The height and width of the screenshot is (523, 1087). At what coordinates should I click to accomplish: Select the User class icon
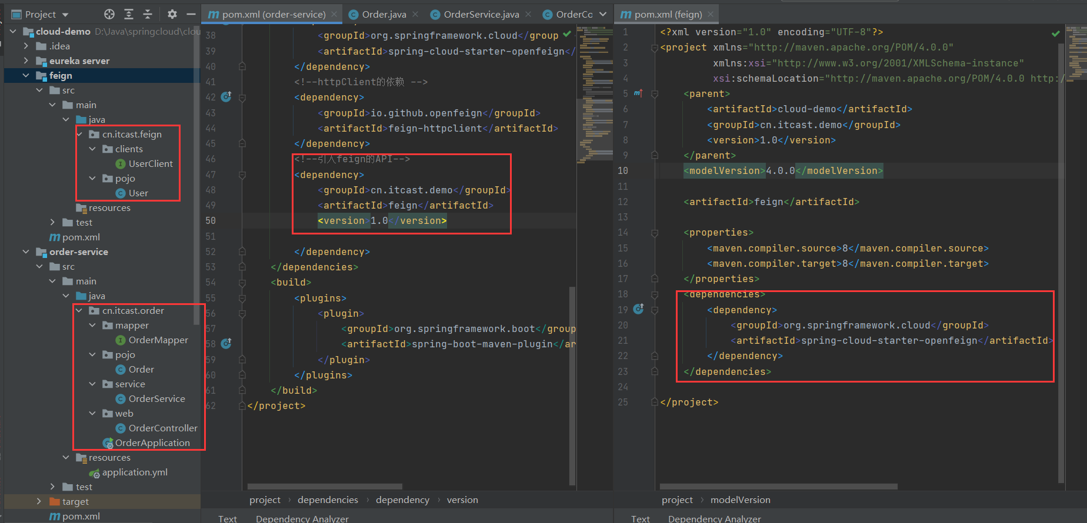(121, 193)
